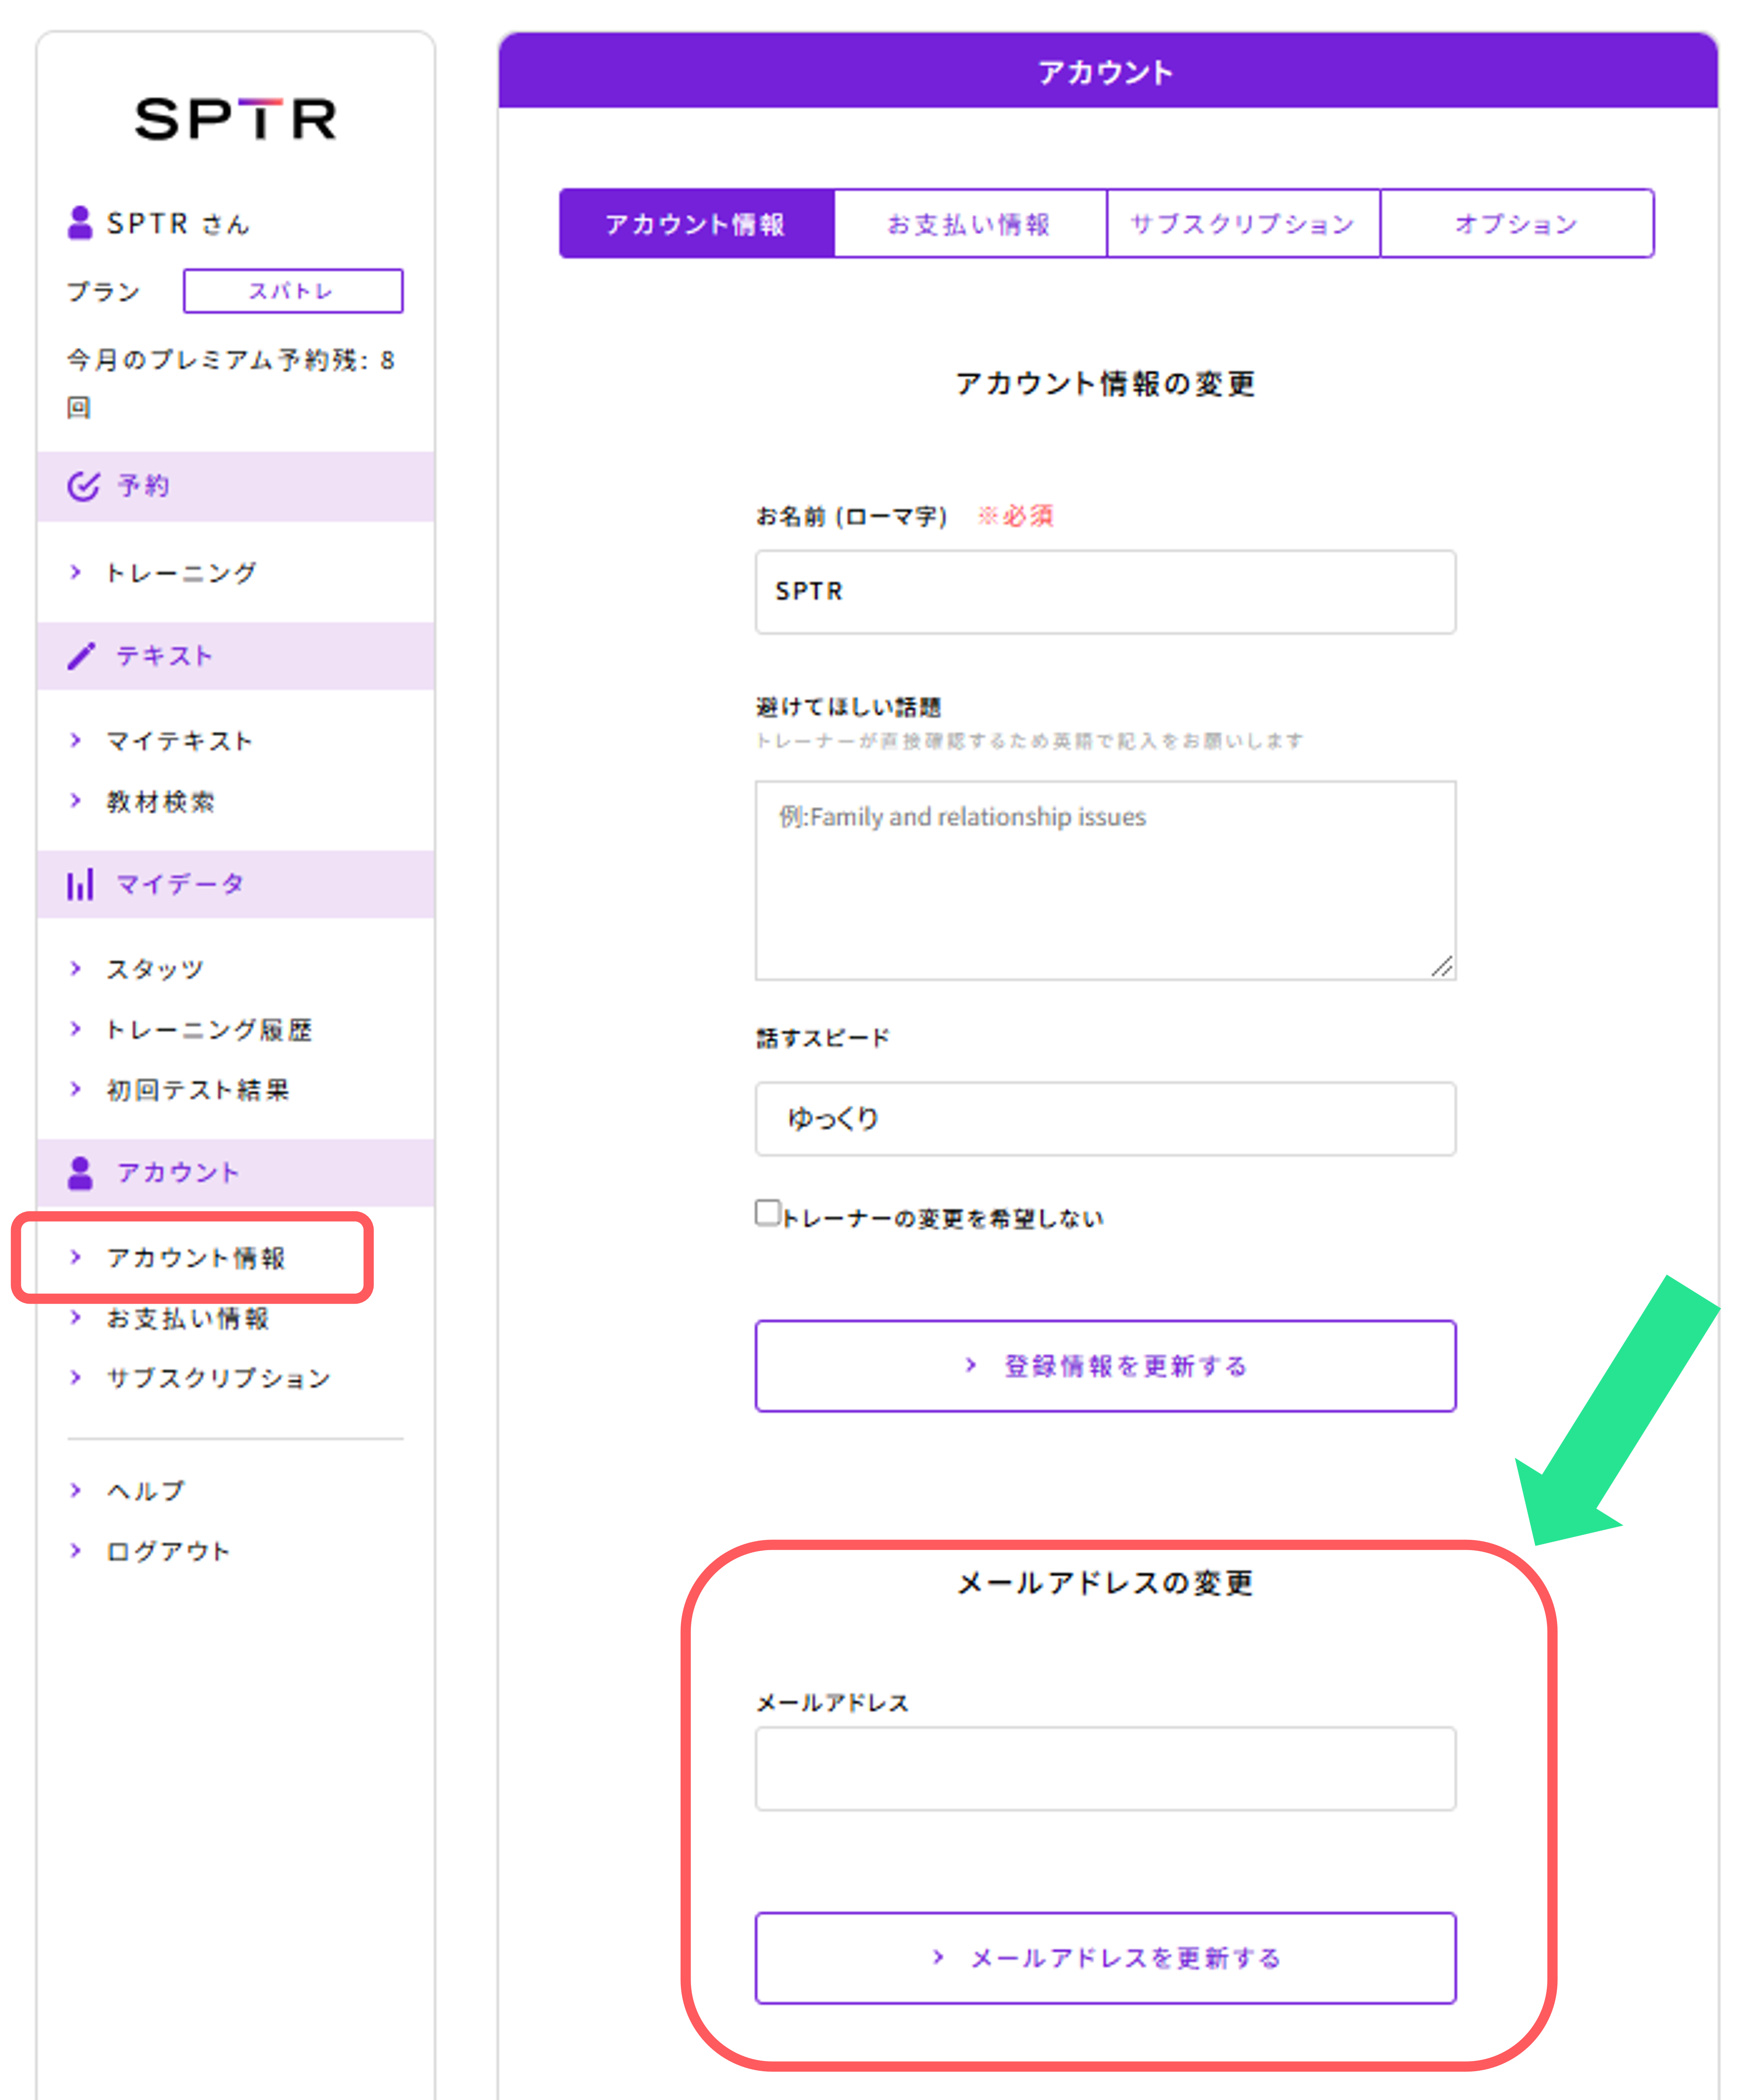
Task: Click the chevron next to 初回テスト結果
Action: click(x=76, y=1089)
